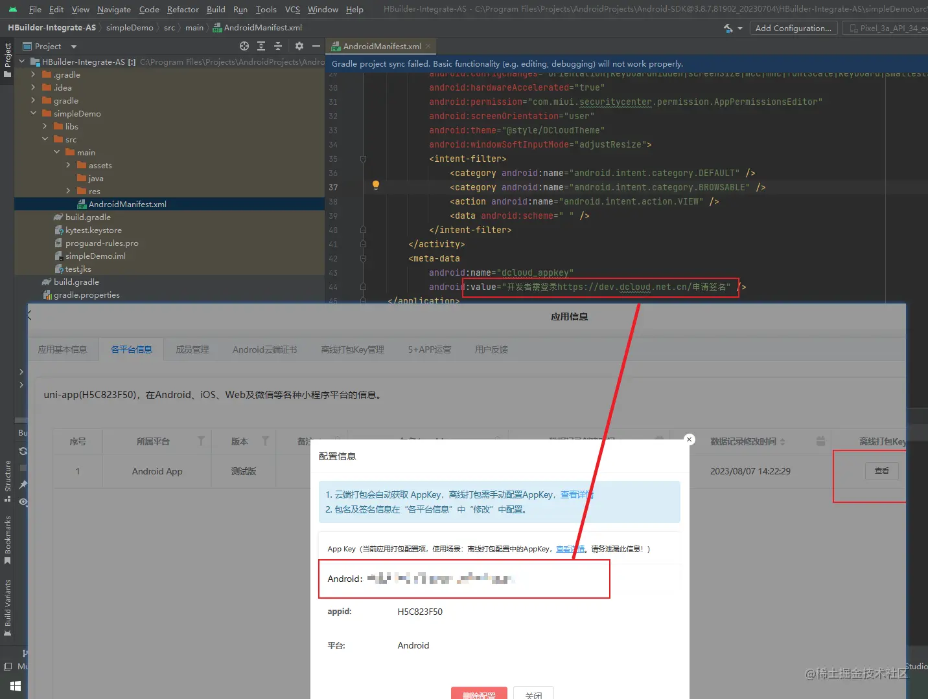
Task: Close the AndroidManifest.xml editor tab
Action: [x=428, y=46]
